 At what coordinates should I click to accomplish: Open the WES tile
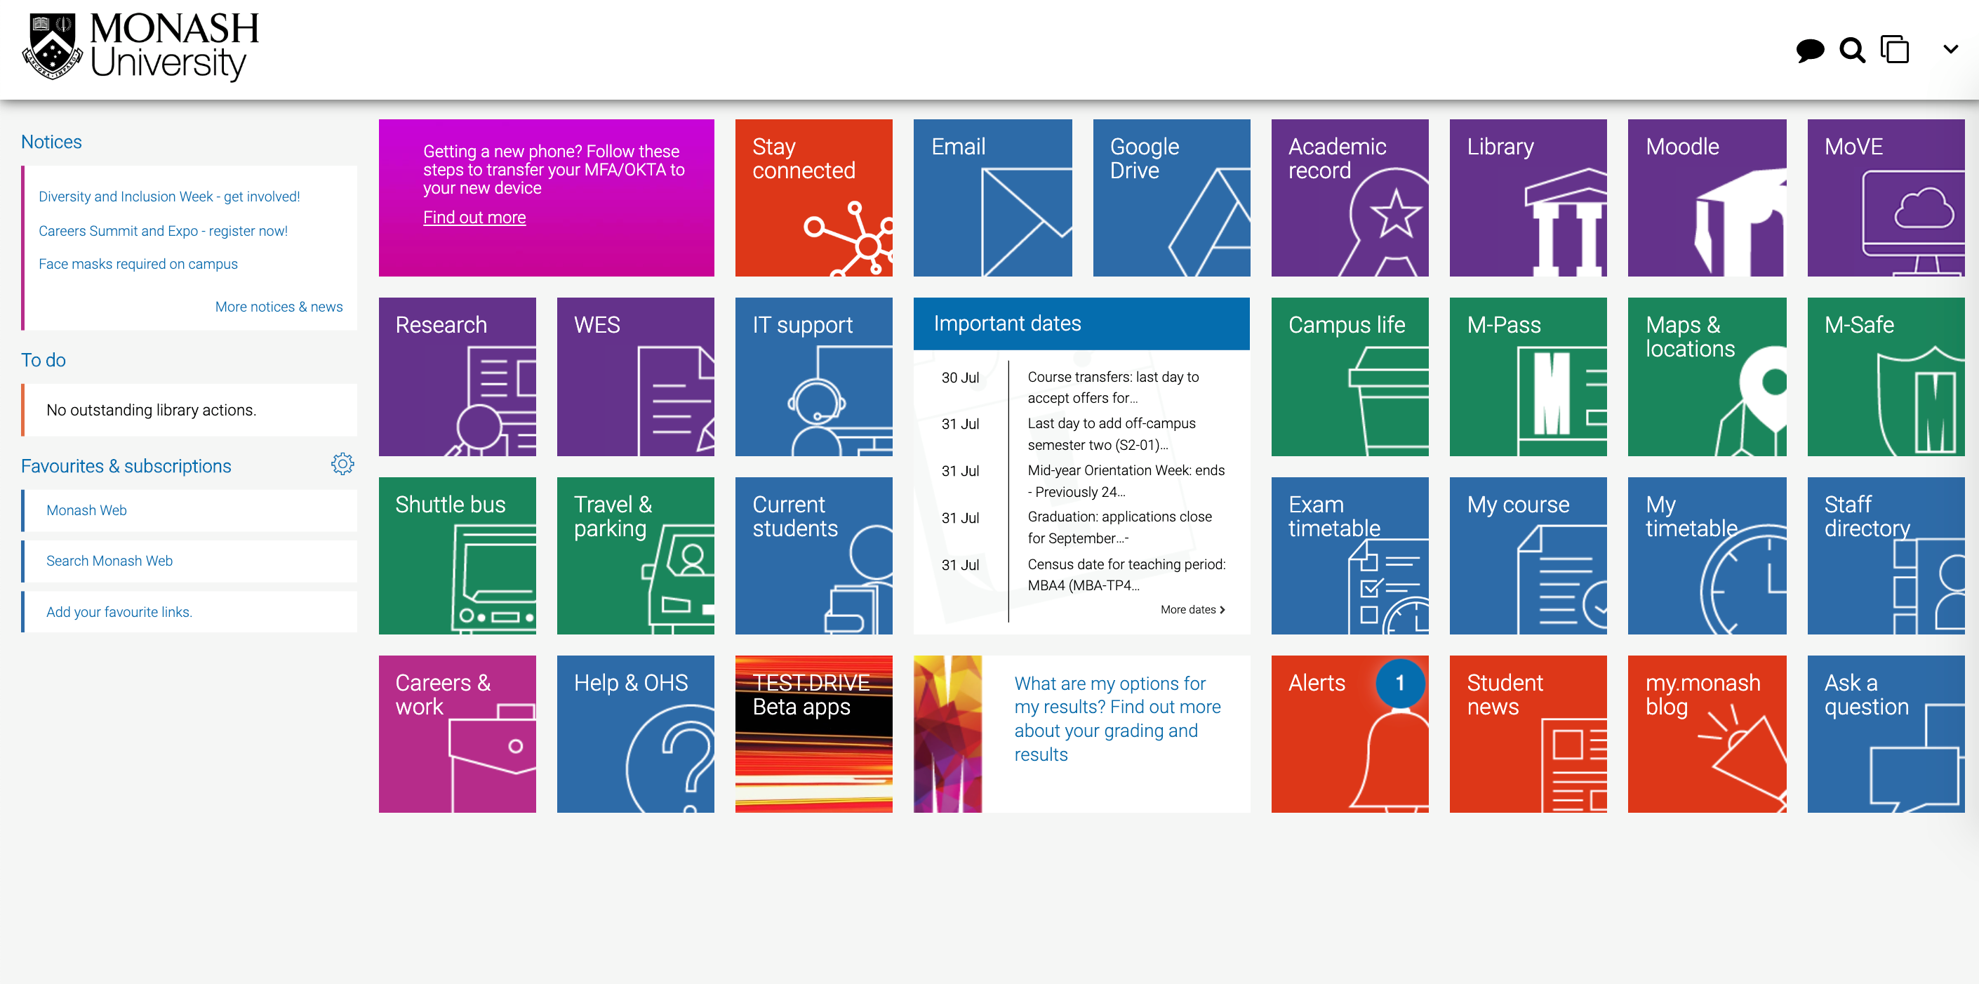coord(635,376)
